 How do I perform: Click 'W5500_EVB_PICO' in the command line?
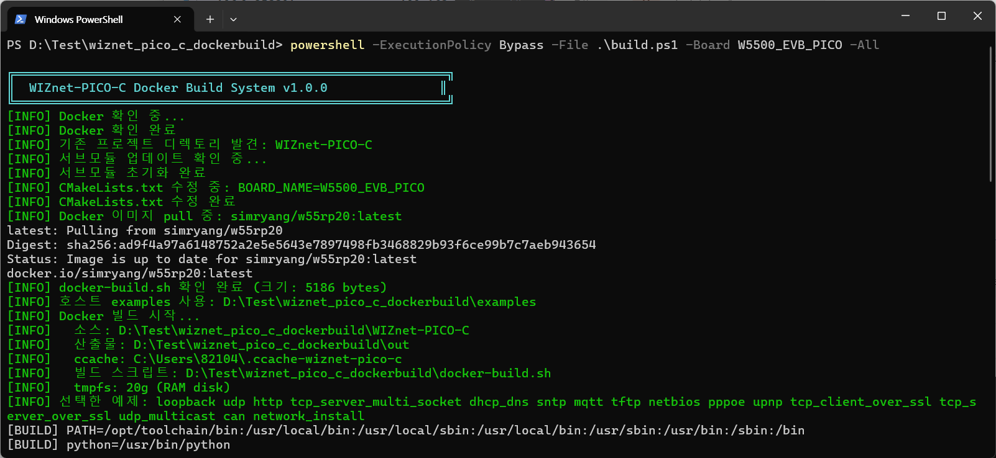click(790, 45)
